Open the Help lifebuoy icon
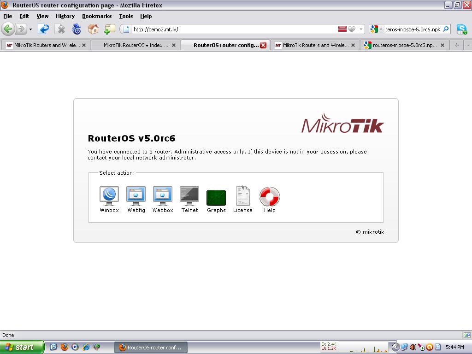472x354 pixels. [270, 197]
